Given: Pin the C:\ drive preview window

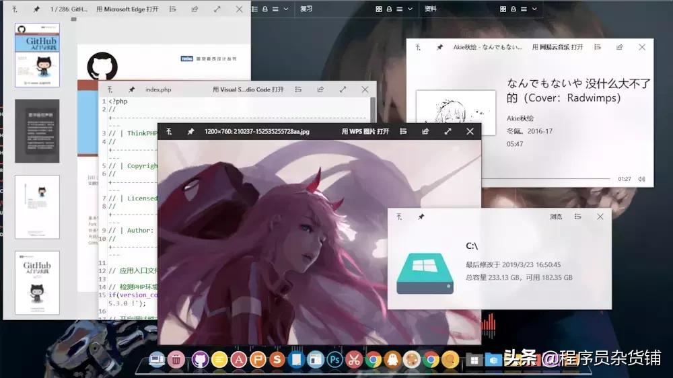Looking at the screenshot, I should click(x=421, y=217).
